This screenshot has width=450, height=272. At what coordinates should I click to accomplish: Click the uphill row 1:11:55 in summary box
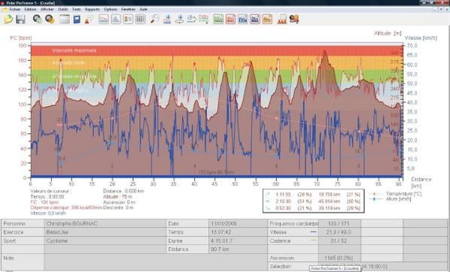[x=313, y=195]
